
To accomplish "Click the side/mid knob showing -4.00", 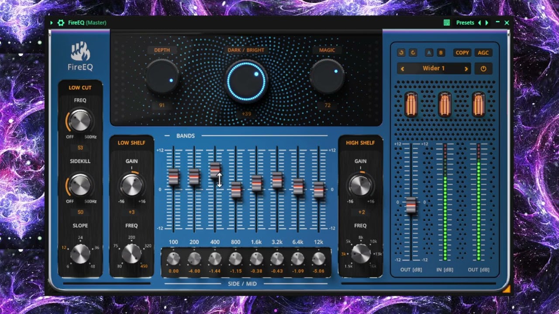I will [x=194, y=259].
